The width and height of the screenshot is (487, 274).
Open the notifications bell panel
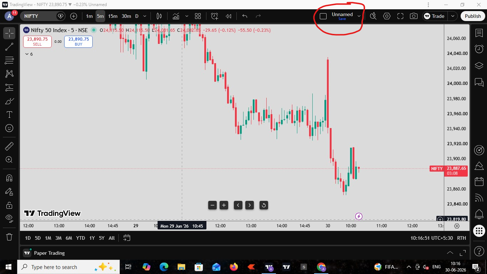pos(479,213)
